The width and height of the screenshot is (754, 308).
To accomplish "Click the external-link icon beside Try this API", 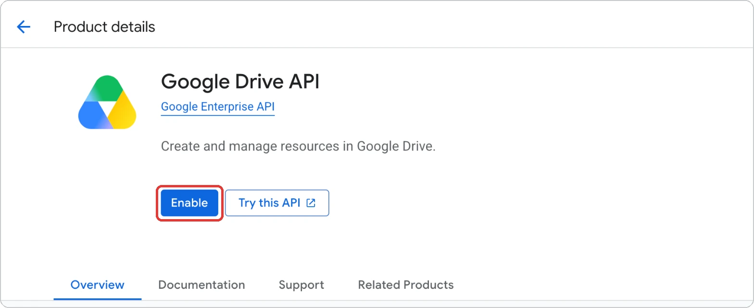I will point(311,203).
